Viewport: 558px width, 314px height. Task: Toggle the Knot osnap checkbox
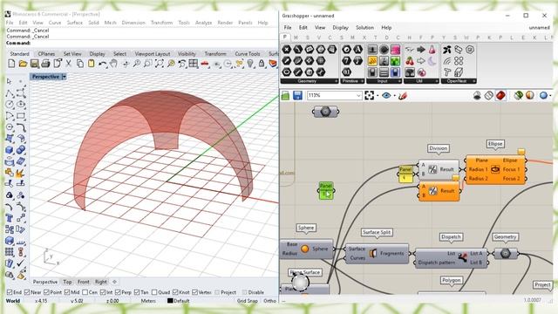pyautogui.click(x=175, y=292)
